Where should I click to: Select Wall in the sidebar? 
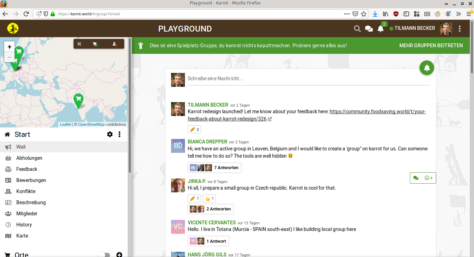click(x=64, y=147)
